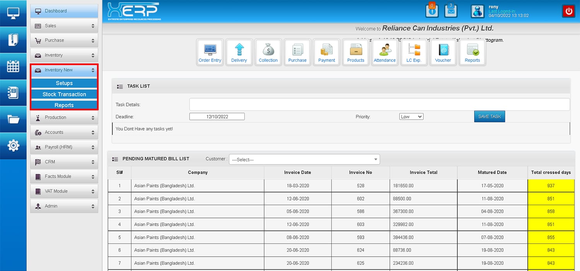The width and height of the screenshot is (580, 271).
Task: Open the Attendance shortcut icon
Action: pos(384,52)
